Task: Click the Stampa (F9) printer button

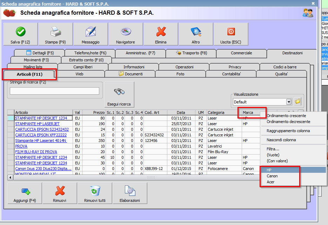Action: tap(55, 34)
